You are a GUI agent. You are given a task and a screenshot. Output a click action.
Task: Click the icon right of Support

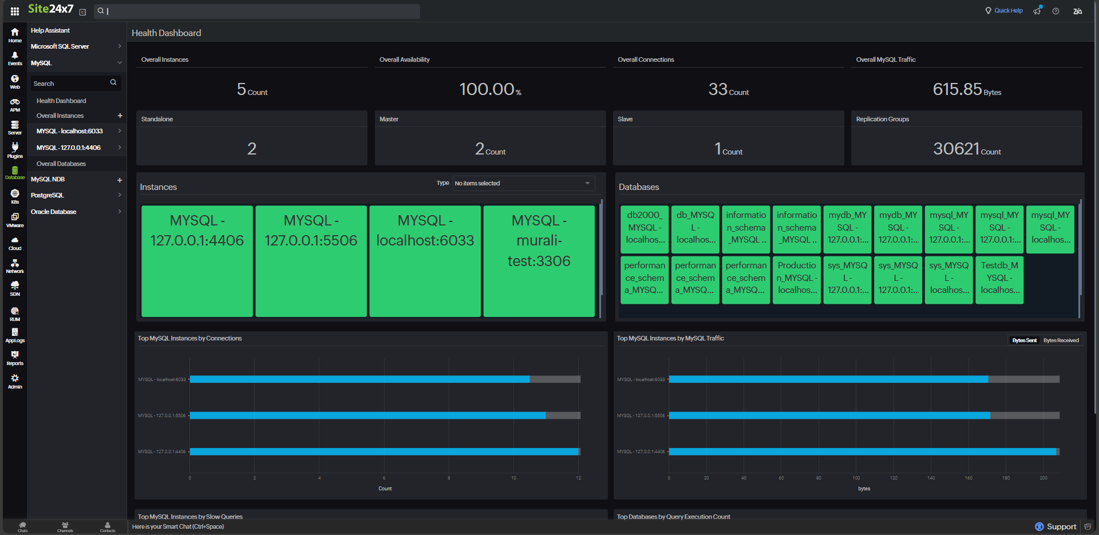click(1088, 526)
